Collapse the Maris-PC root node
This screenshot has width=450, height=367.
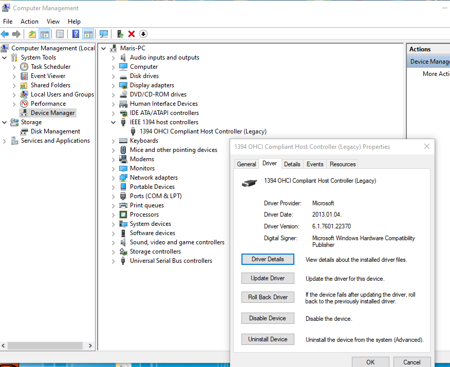(104, 48)
